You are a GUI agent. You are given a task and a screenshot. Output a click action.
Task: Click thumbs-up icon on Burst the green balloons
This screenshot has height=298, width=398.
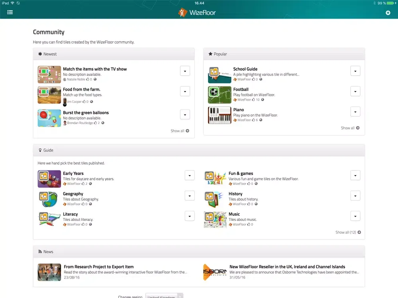[96, 123]
